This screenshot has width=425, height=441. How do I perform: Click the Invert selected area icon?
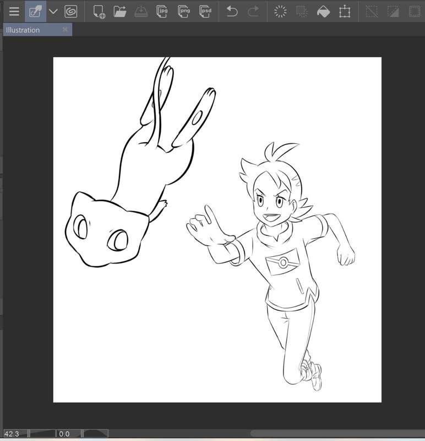pyautogui.click(x=393, y=12)
